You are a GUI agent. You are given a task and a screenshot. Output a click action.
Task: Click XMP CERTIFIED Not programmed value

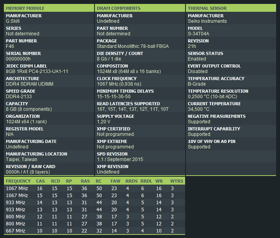[x=115, y=134]
